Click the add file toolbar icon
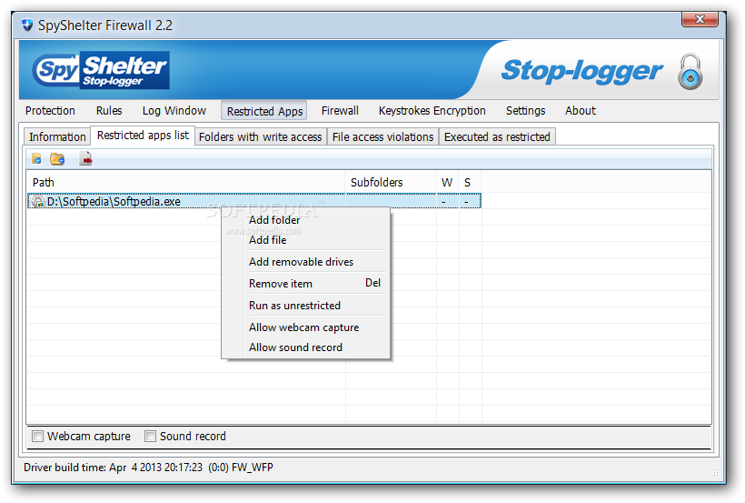 [x=36, y=159]
